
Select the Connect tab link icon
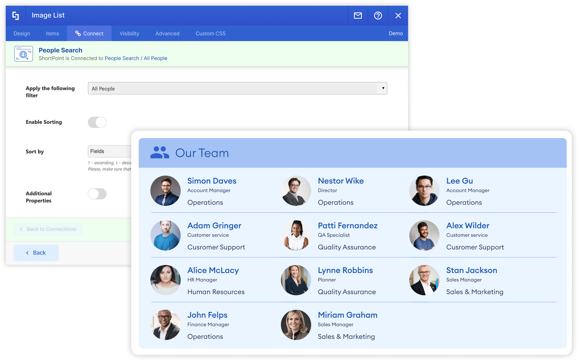click(x=78, y=33)
